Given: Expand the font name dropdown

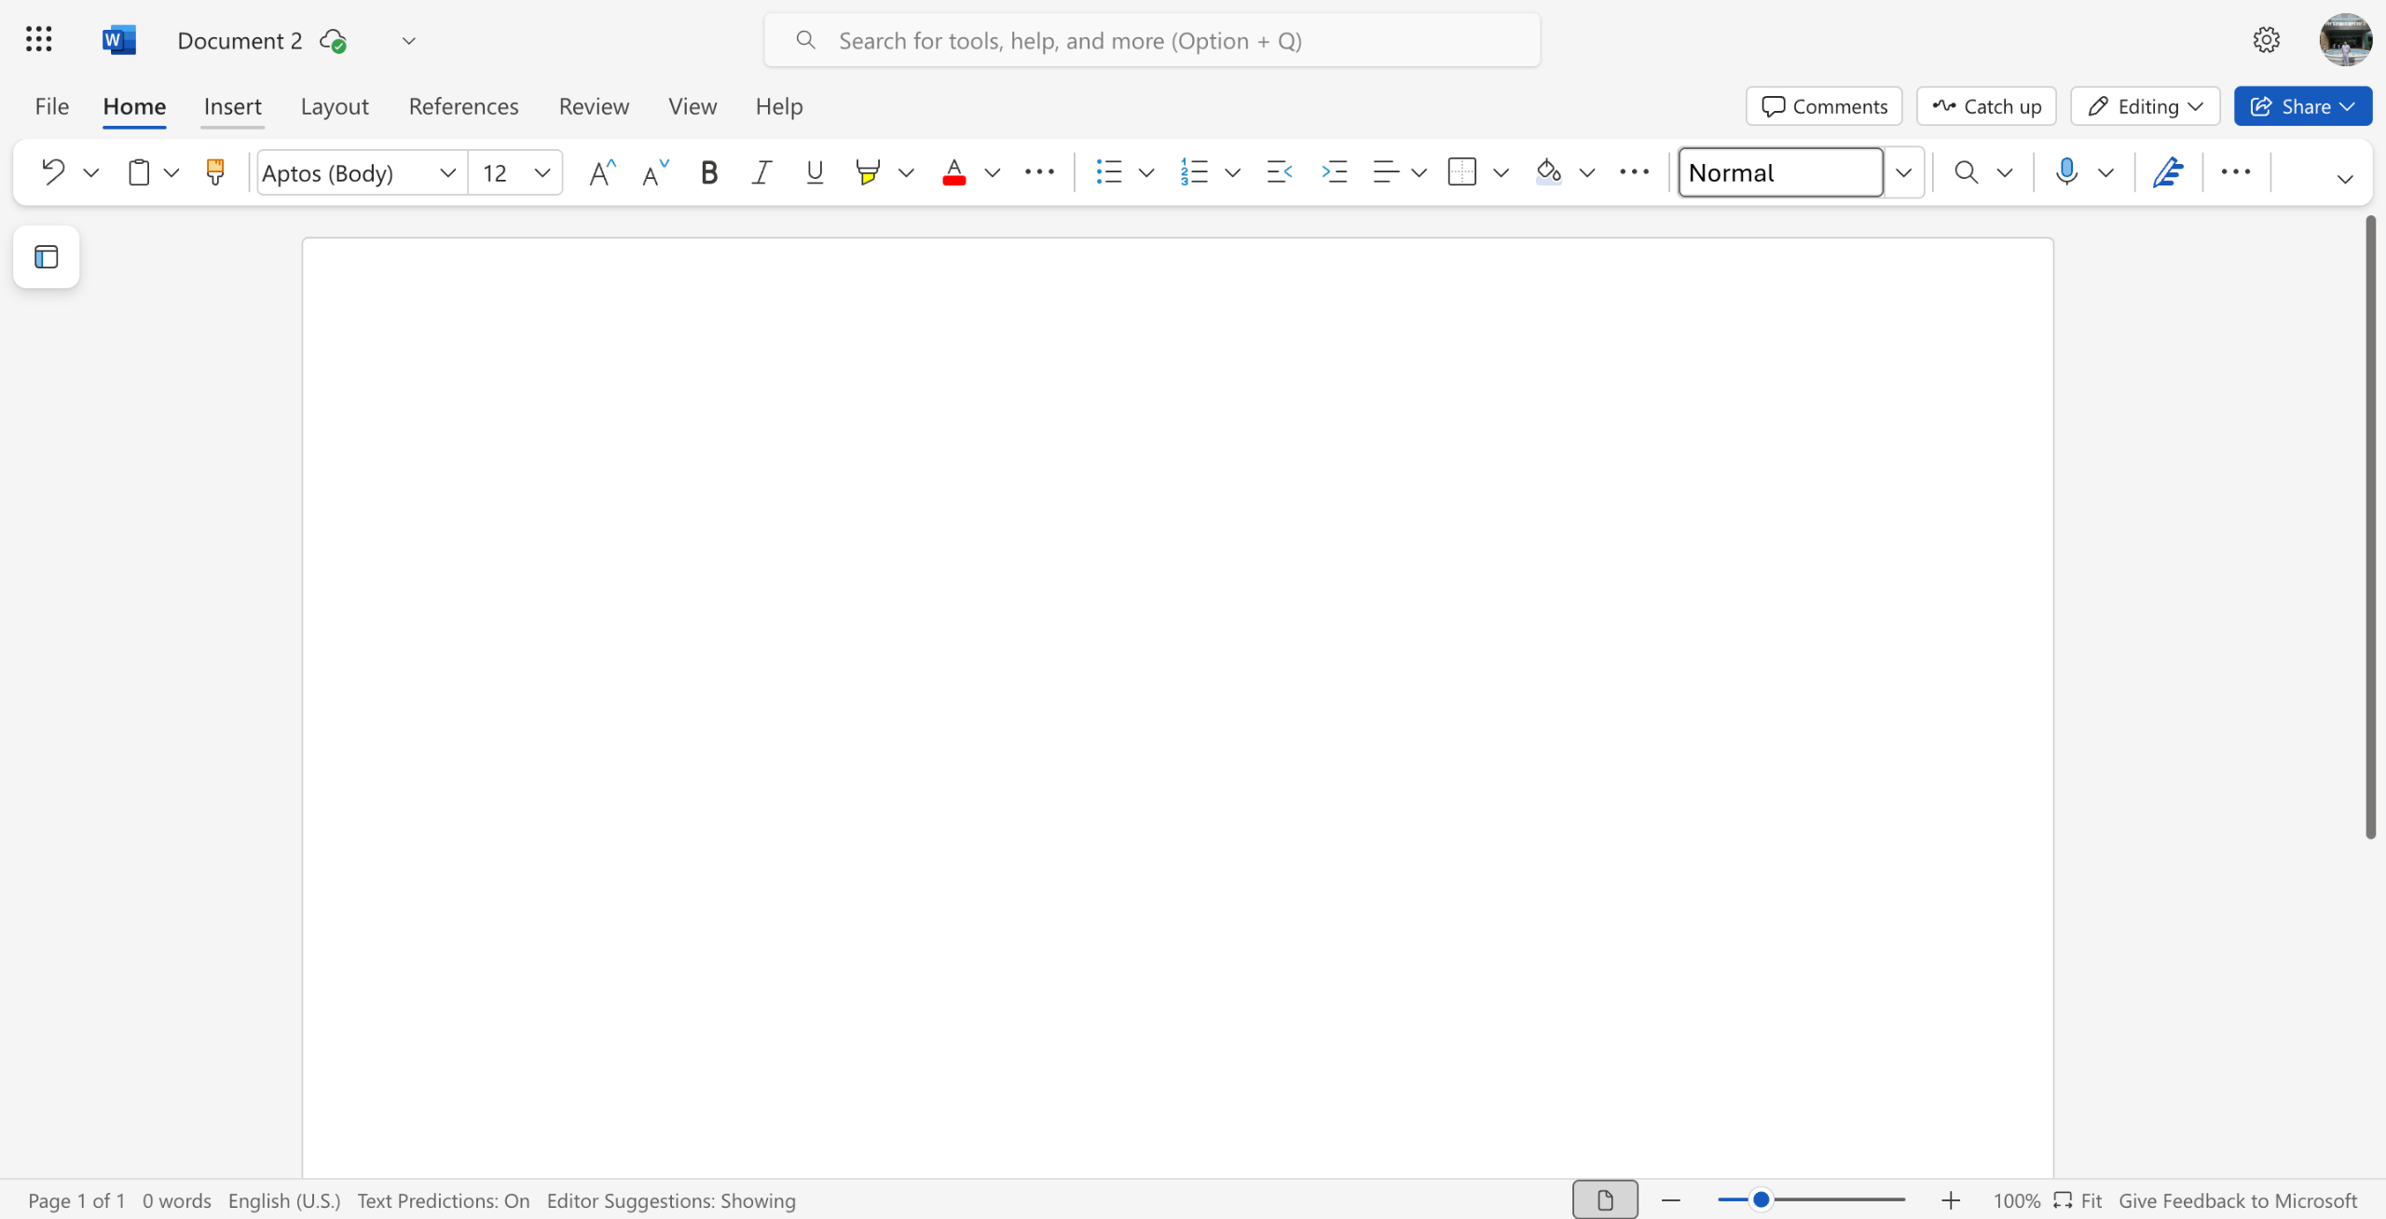Looking at the screenshot, I should [447, 172].
